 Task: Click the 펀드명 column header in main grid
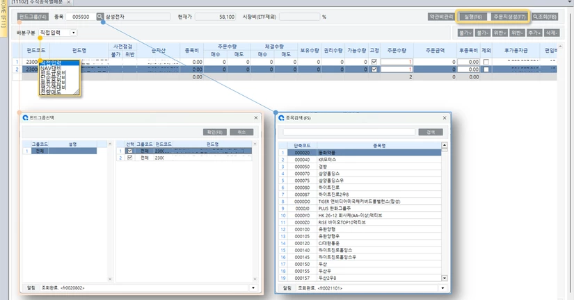coord(79,51)
